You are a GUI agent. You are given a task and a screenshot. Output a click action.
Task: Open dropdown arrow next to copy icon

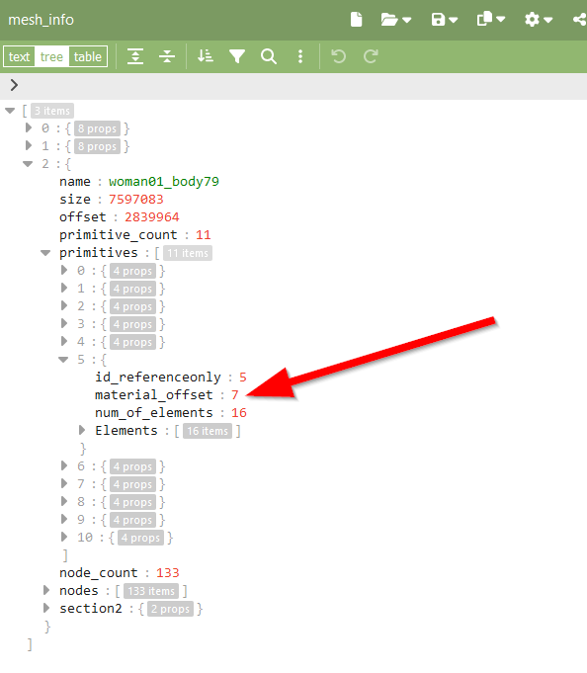pos(501,20)
